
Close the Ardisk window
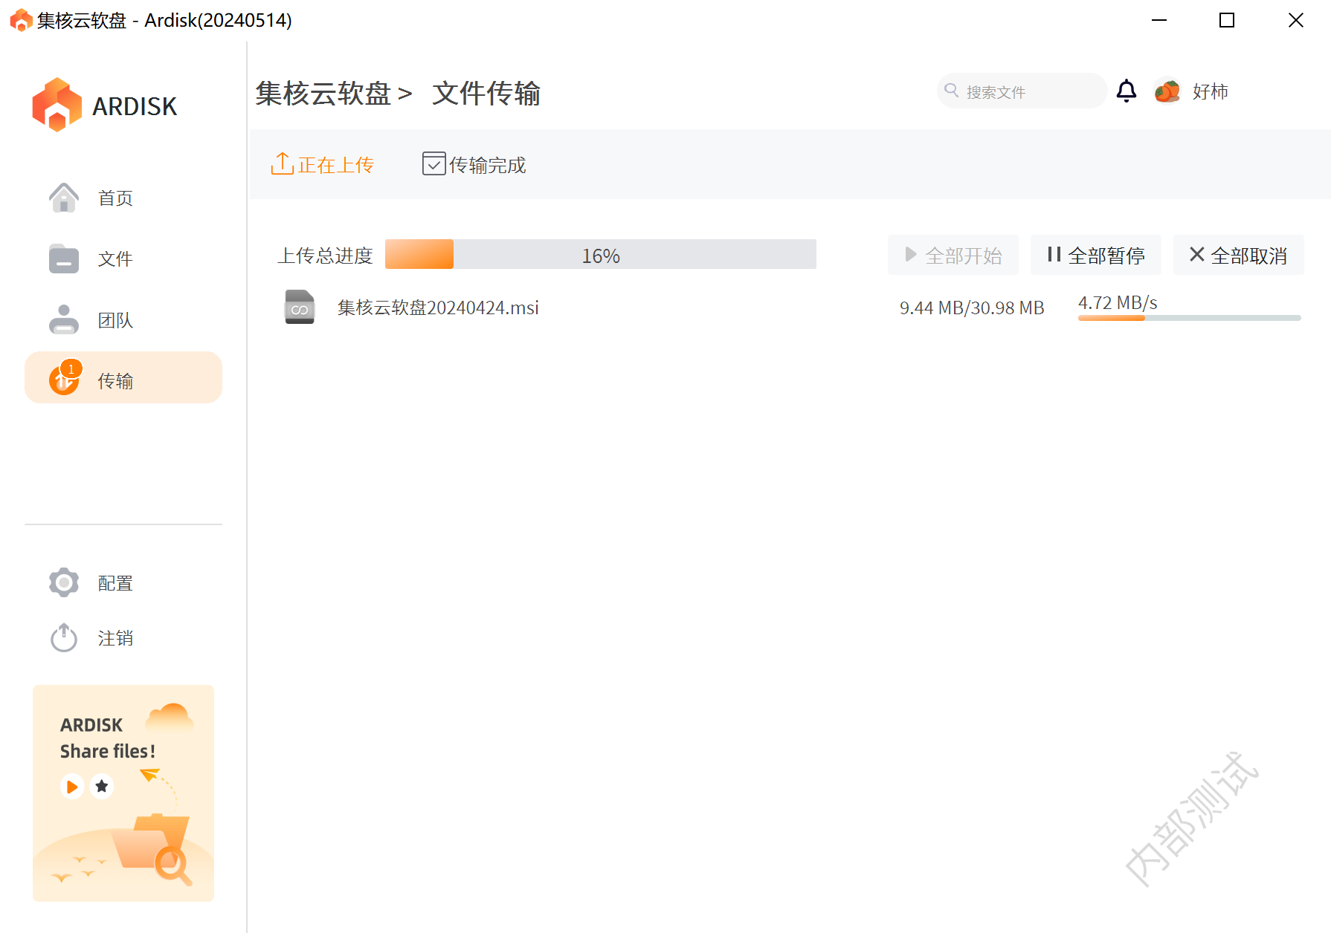tap(1296, 20)
